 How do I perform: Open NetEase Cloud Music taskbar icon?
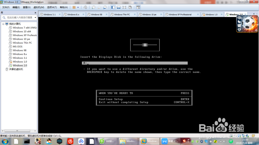pos(70,141)
